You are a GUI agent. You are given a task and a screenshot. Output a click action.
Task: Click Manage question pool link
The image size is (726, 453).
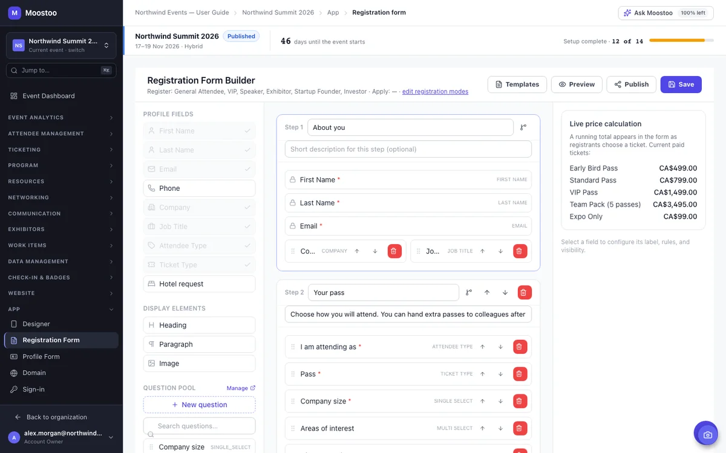pos(241,388)
